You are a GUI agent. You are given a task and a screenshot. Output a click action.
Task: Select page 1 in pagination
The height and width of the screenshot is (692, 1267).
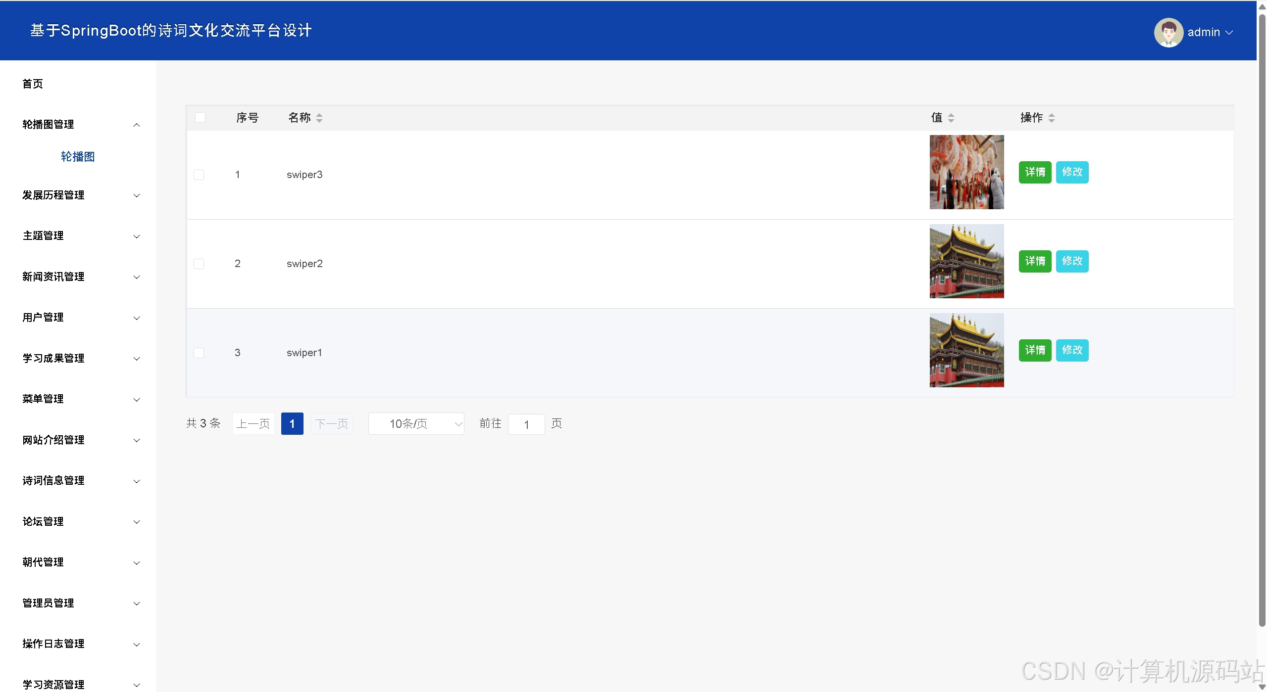coord(292,424)
